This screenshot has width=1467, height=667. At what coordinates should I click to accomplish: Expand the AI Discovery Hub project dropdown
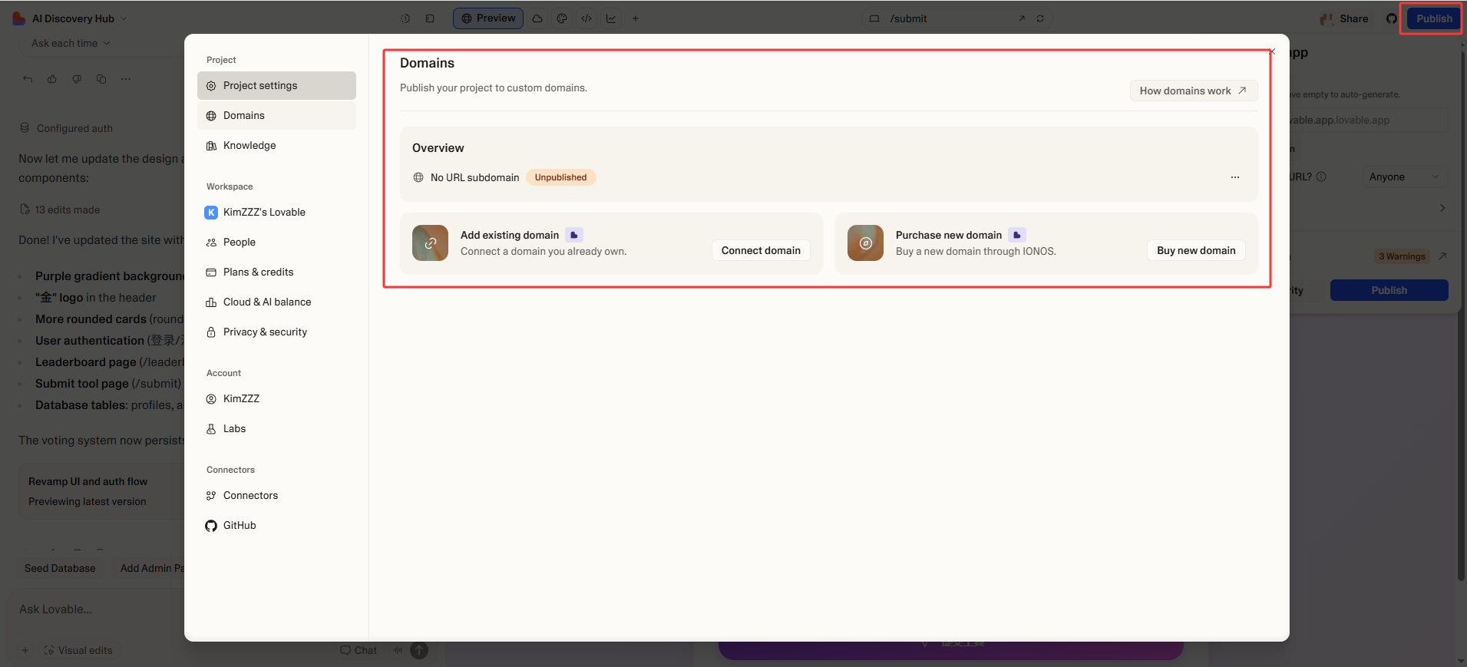tap(71, 18)
